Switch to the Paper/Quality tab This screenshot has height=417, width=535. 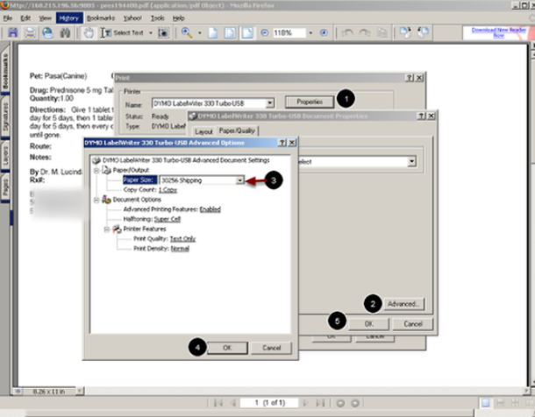click(237, 131)
